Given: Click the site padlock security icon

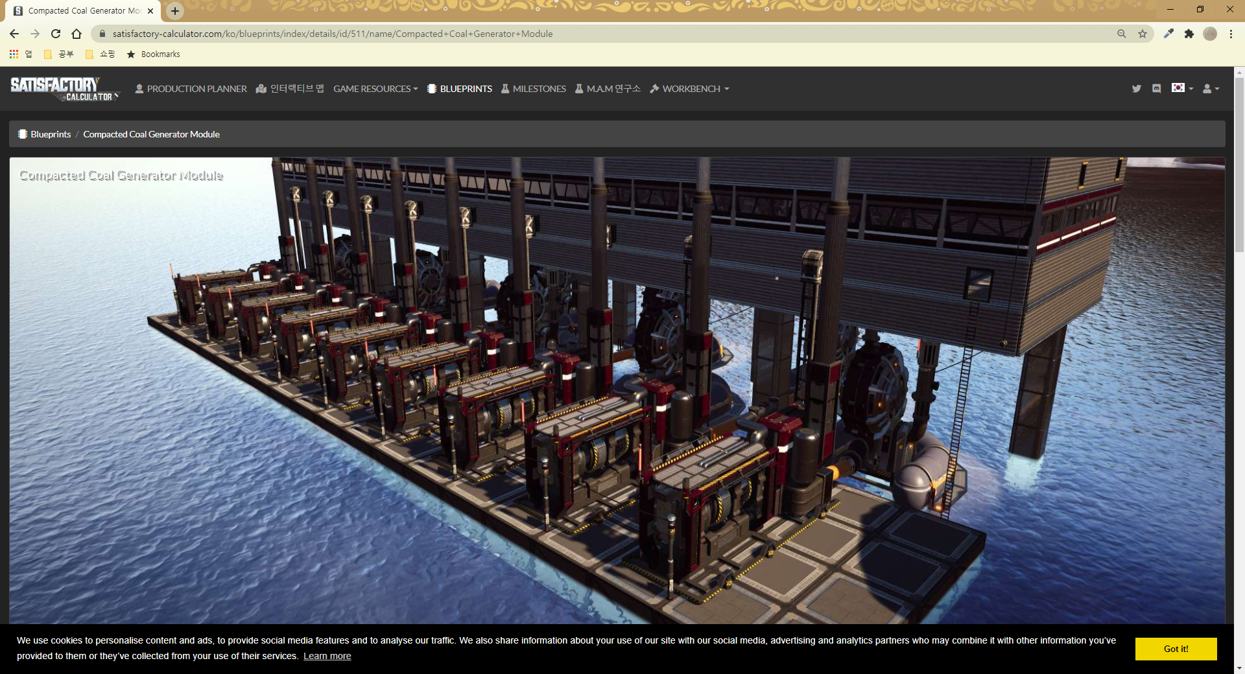Looking at the screenshot, I should point(102,34).
